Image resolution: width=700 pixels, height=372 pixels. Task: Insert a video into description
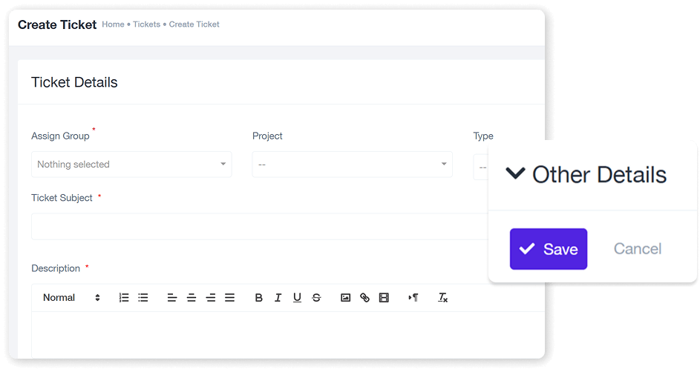[x=384, y=298]
